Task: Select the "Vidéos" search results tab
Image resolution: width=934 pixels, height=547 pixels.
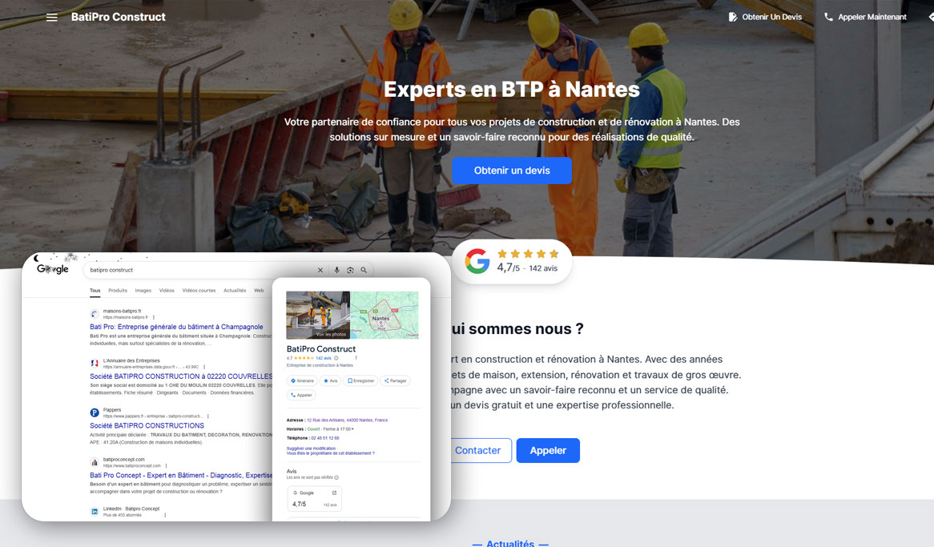Action: coord(167,291)
